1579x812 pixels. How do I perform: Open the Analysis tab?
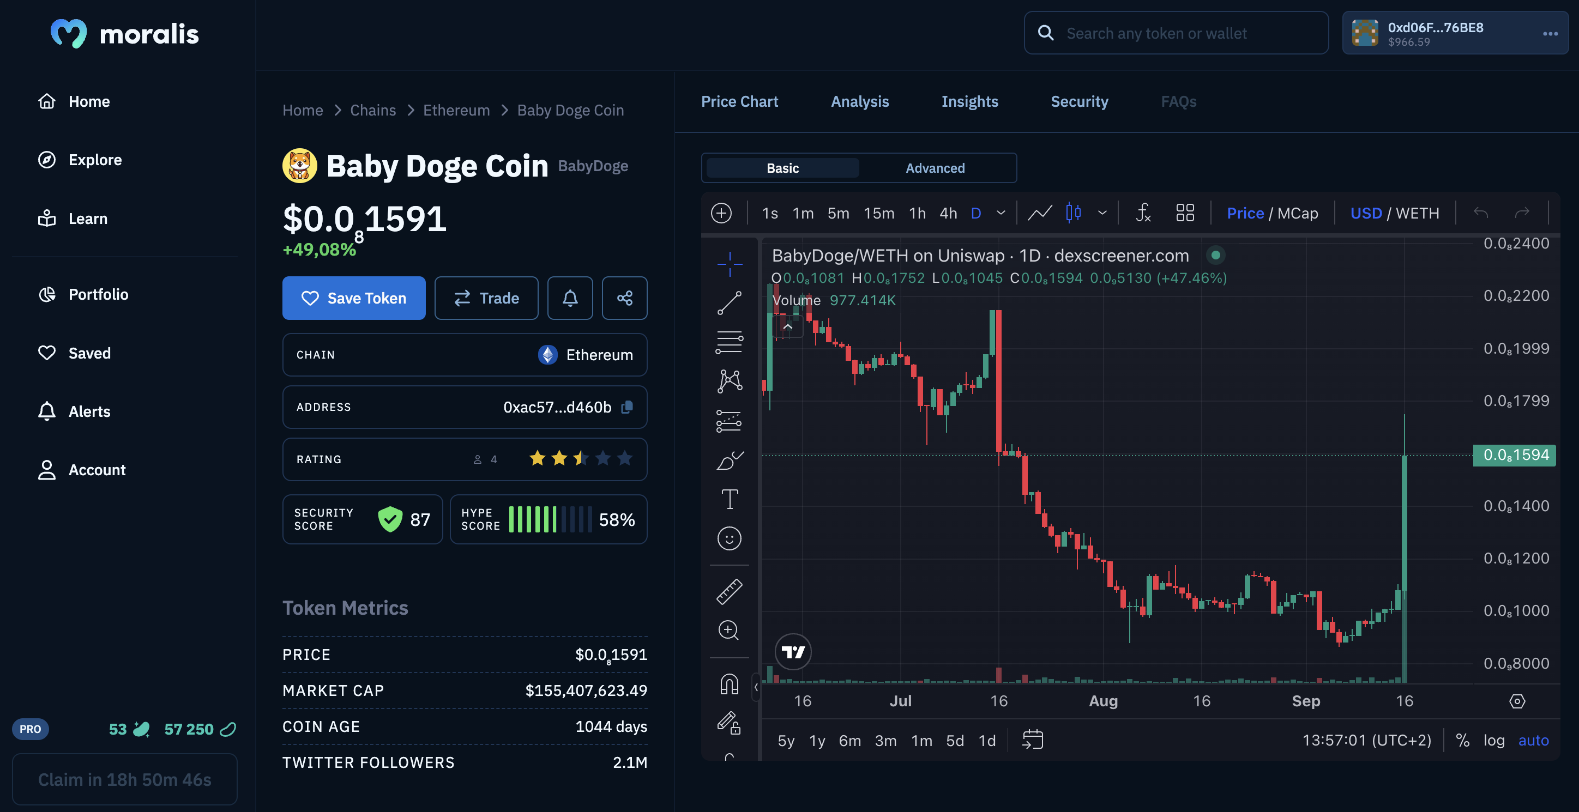coord(859,102)
